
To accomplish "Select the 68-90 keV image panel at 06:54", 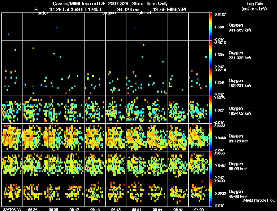I will (158, 165).
